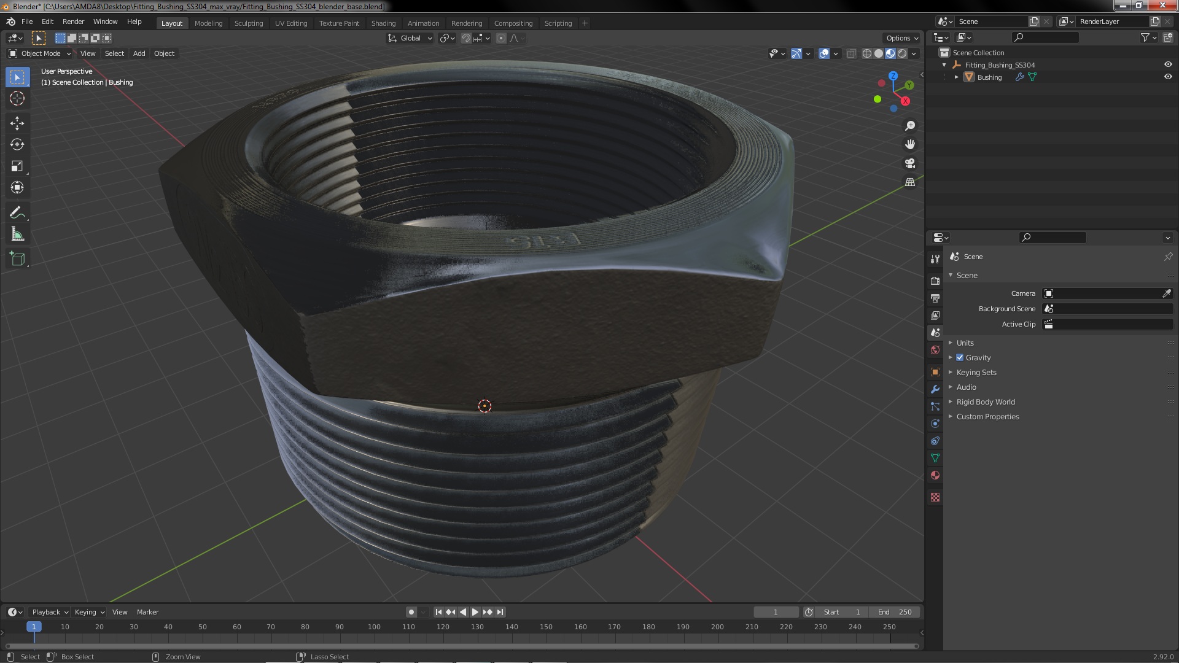The height and width of the screenshot is (663, 1179).
Task: Open the Playback dropdown in timeline
Action: click(x=50, y=612)
